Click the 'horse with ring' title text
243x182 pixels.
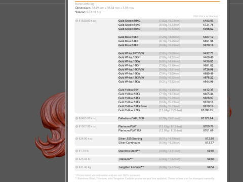[85, 4]
